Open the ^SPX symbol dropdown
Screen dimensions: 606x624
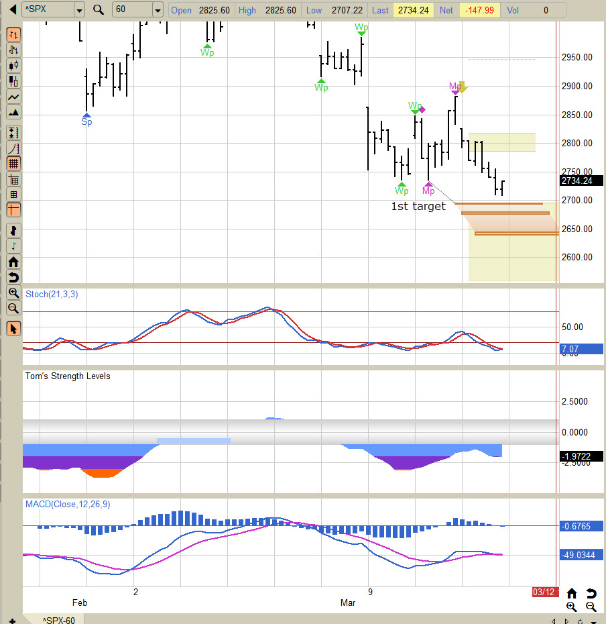point(79,10)
